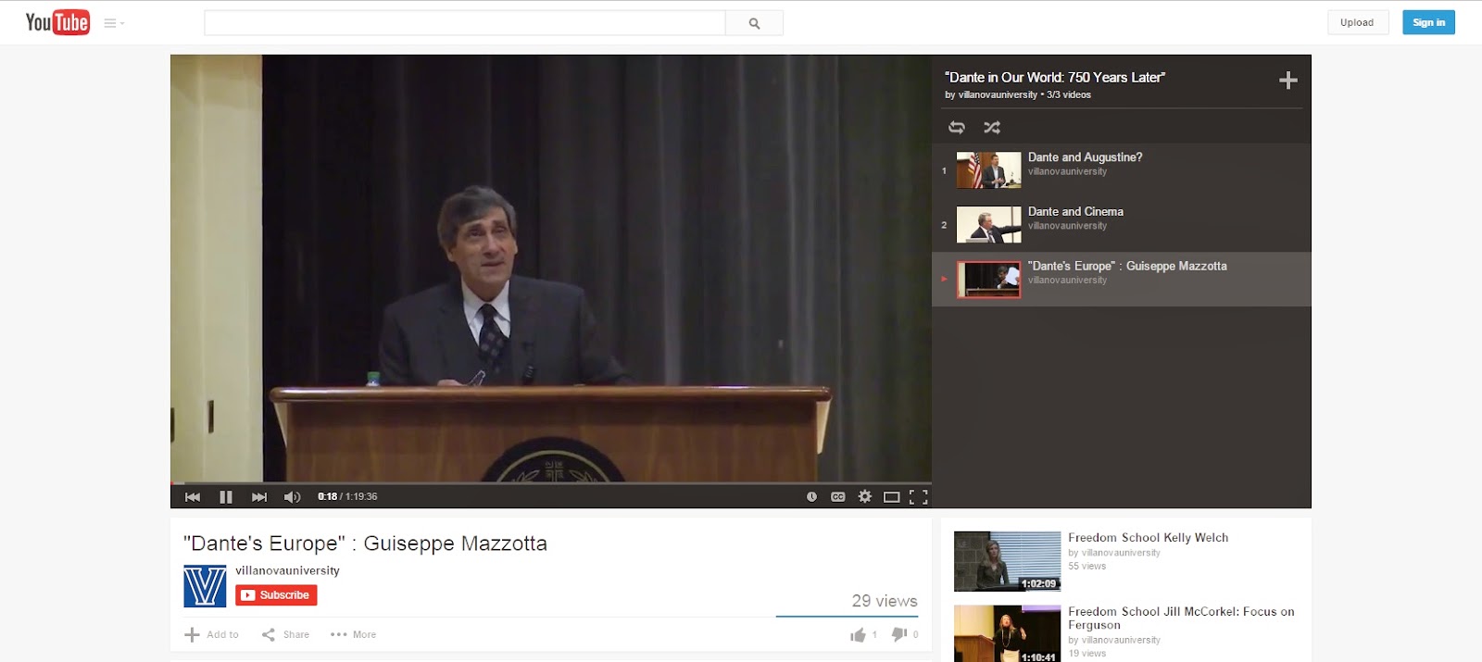Click the 0:18 / 1:19:36 time display
1482x662 pixels.
pyautogui.click(x=347, y=497)
